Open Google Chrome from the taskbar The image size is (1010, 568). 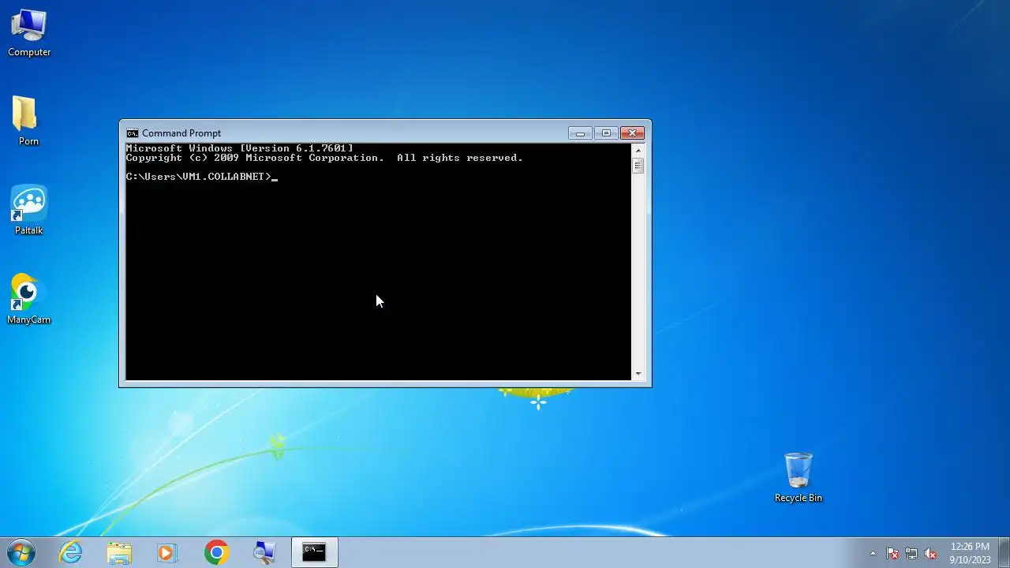[216, 552]
